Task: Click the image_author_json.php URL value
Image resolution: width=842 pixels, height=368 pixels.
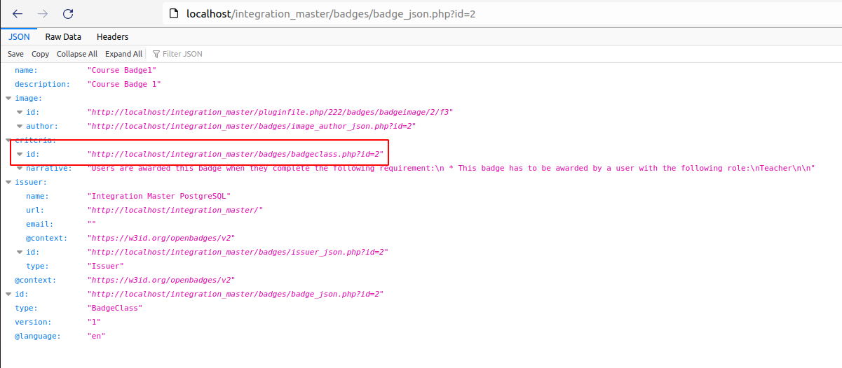Action: tap(252, 126)
